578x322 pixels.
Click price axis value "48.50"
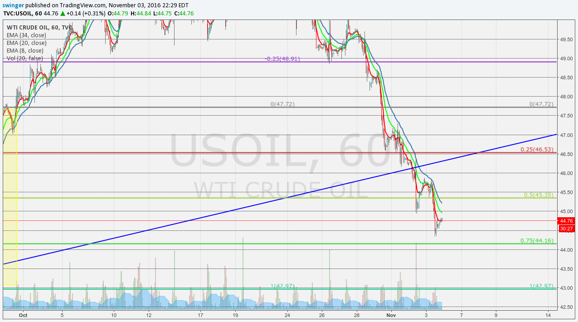point(566,78)
